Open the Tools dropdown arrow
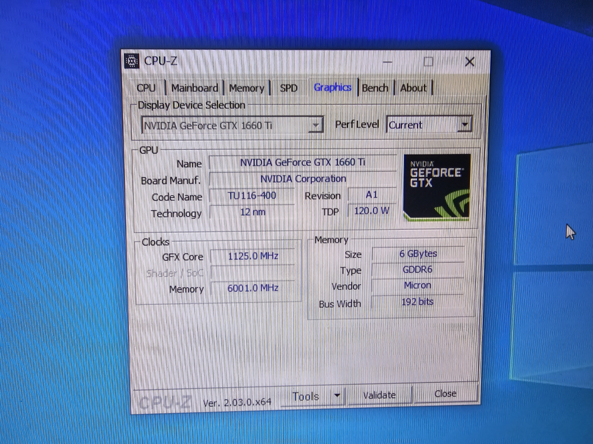This screenshot has height=444, width=593. [337, 395]
